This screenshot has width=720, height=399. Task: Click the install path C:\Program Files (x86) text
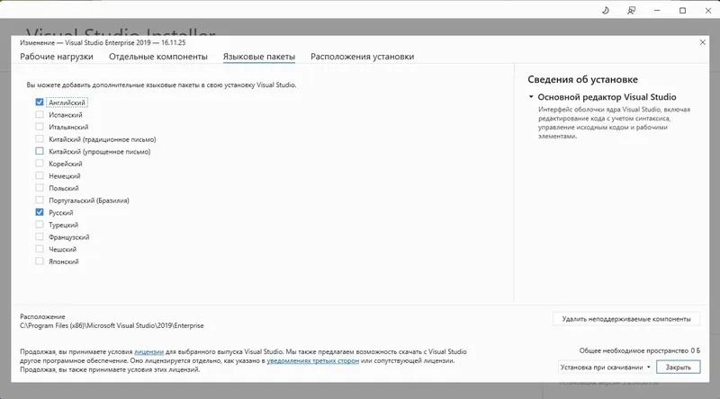[x=112, y=325]
